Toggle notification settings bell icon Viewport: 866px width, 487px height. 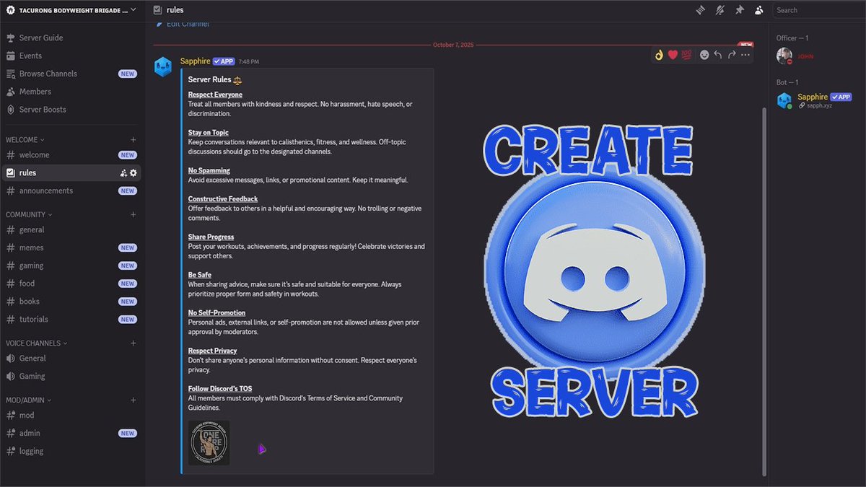[720, 10]
